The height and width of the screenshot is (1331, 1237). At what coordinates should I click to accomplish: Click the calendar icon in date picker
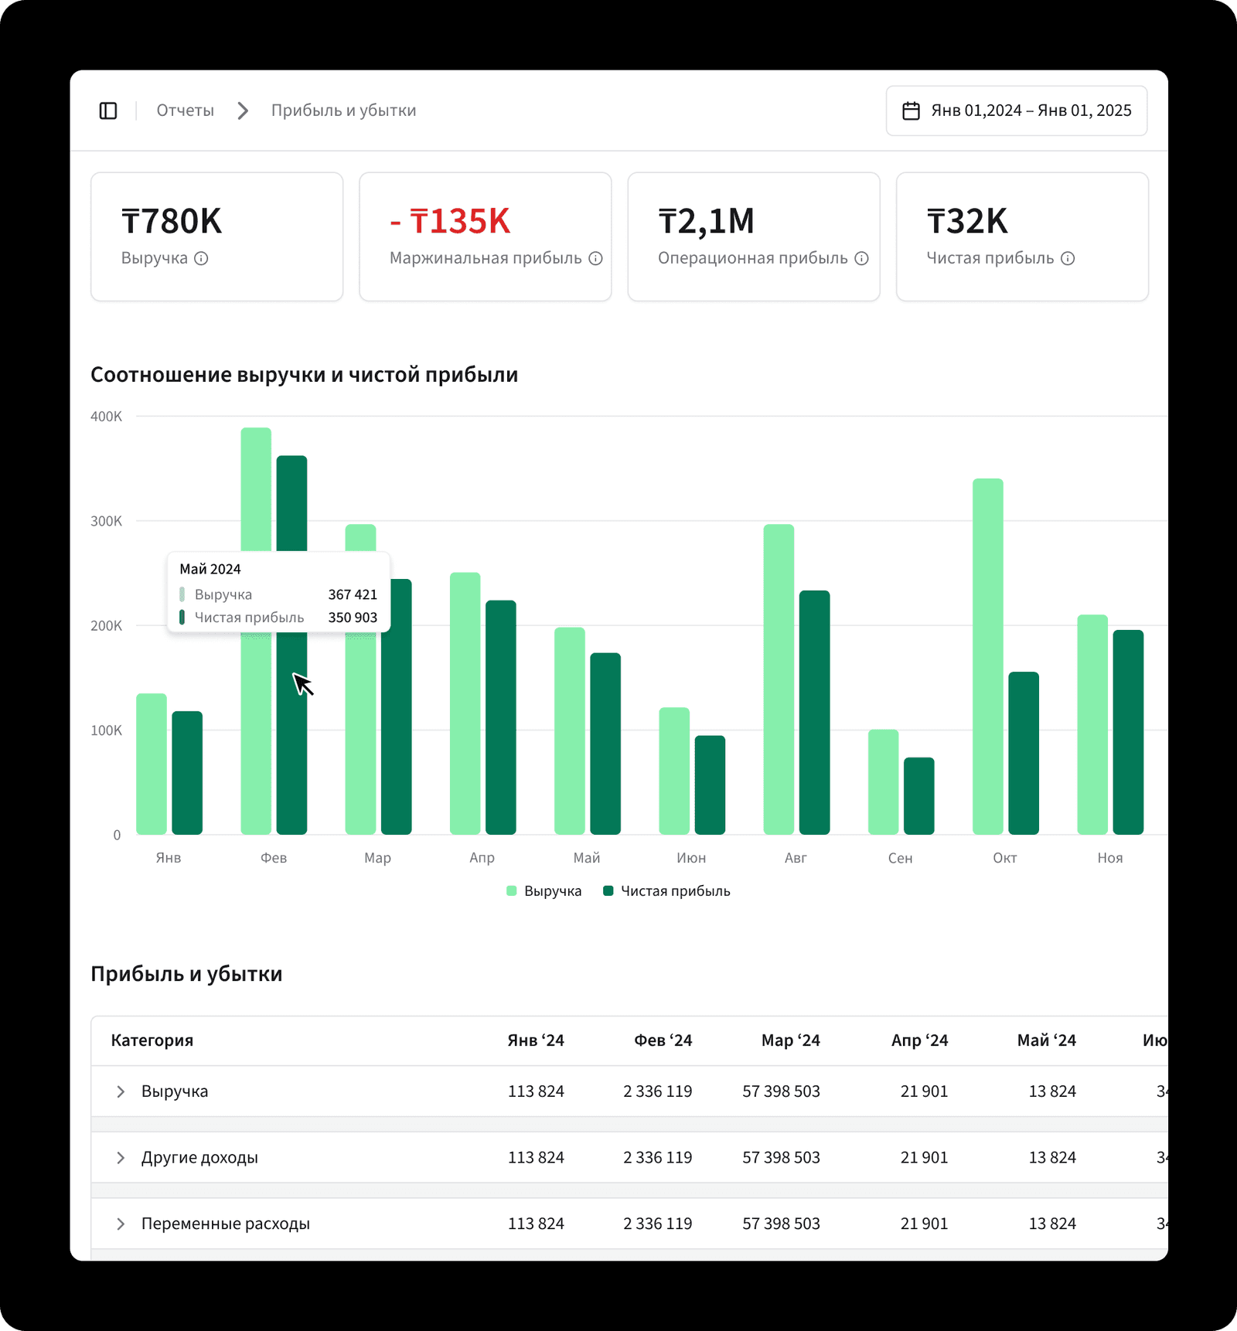[911, 111]
